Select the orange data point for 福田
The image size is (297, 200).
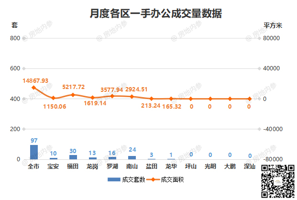pyautogui.click(x=73, y=95)
